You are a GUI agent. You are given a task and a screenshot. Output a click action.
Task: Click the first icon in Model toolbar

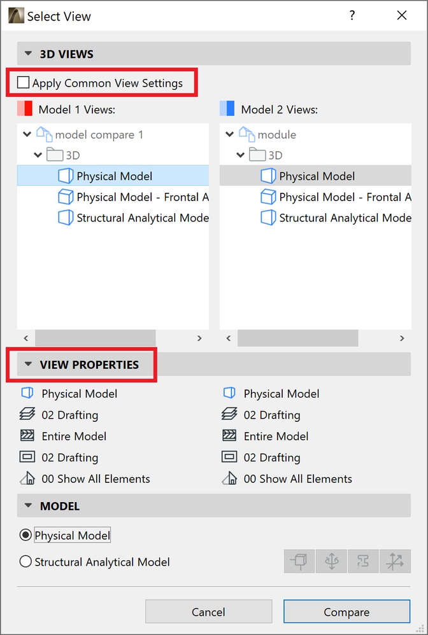click(299, 561)
